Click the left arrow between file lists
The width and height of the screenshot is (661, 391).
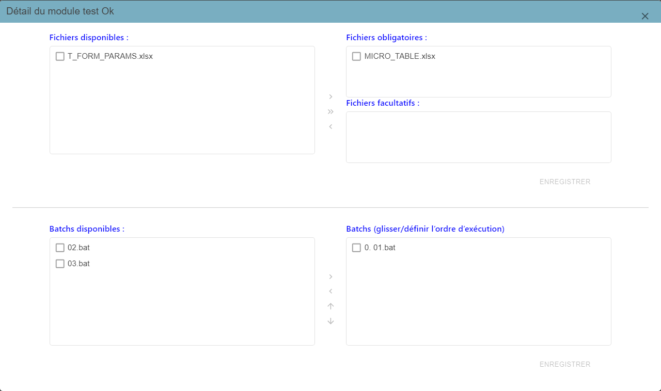[x=330, y=126]
